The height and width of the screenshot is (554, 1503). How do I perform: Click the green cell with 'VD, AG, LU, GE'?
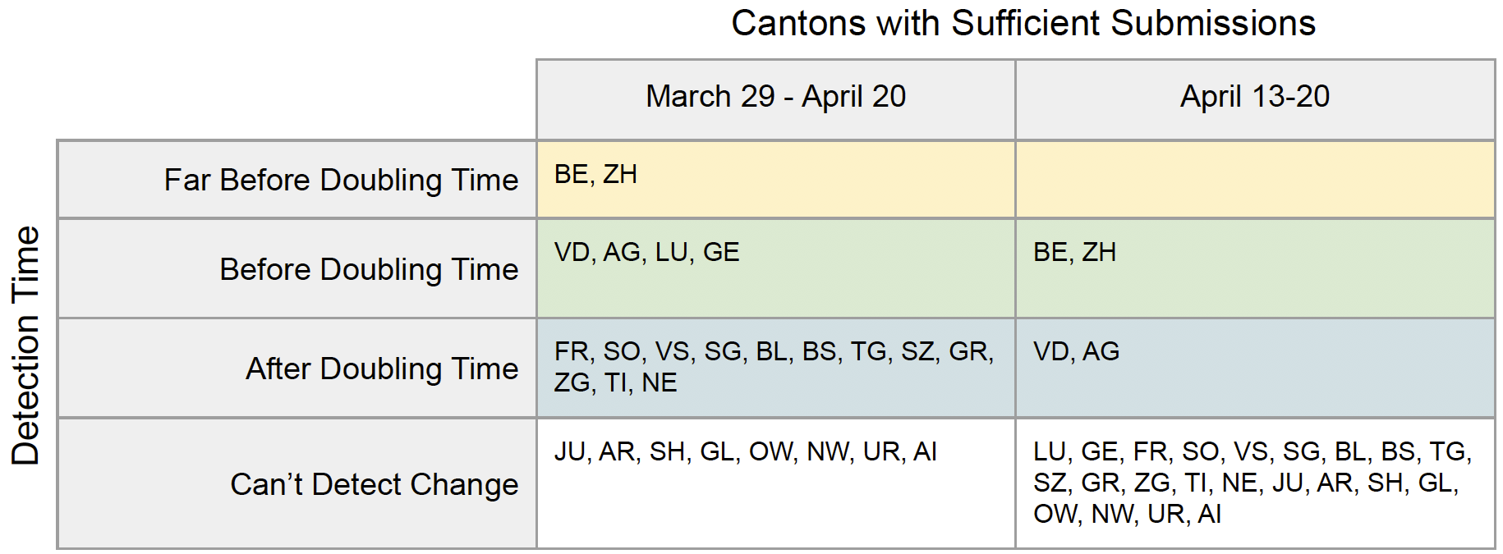click(x=775, y=268)
